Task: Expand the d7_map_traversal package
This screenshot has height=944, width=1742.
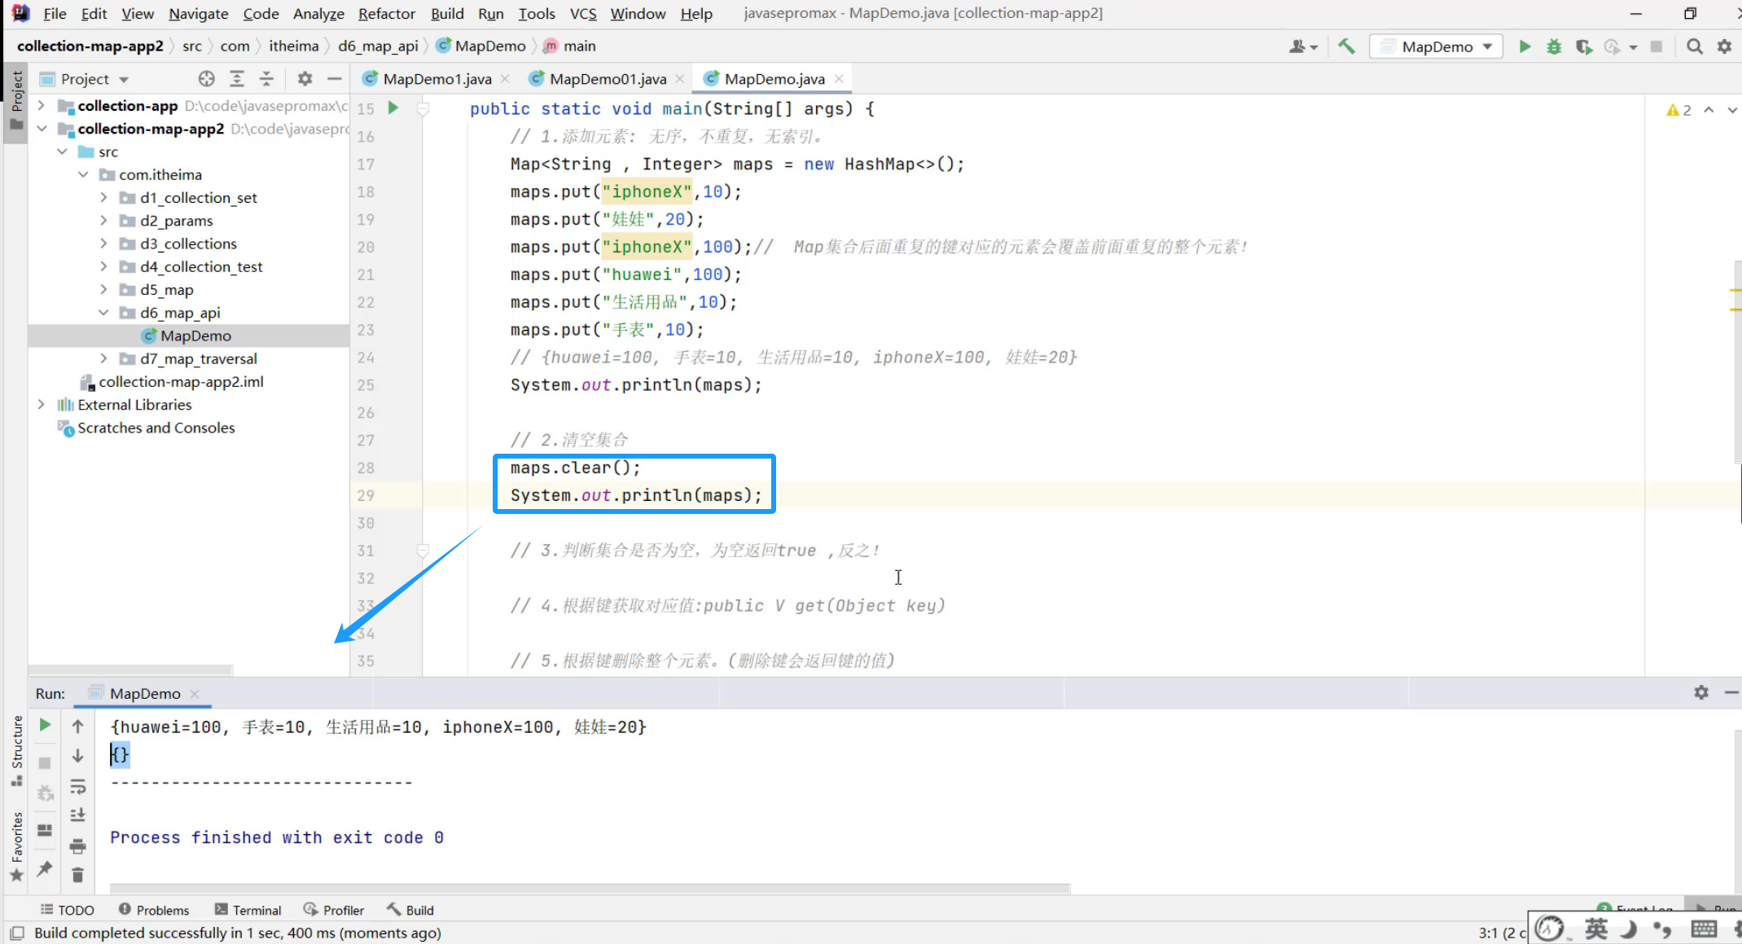Action: pyautogui.click(x=103, y=358)
